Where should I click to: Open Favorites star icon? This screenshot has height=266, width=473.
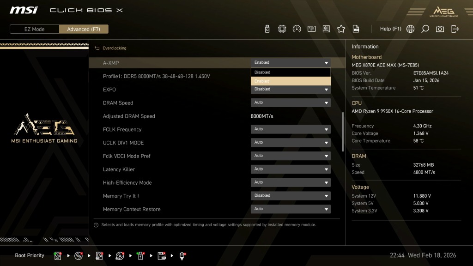(341, 29)
